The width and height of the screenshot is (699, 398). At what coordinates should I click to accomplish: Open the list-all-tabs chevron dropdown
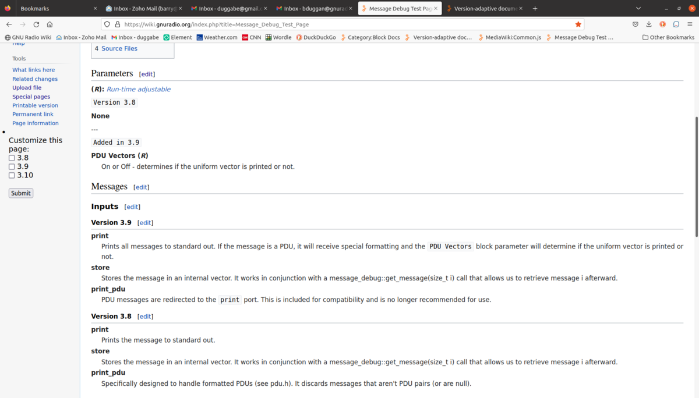click(x=638, y=8)
